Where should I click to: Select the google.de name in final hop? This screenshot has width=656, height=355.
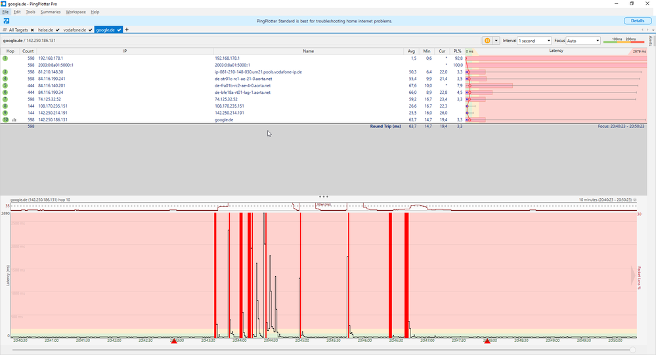click(x=224, y=119)
